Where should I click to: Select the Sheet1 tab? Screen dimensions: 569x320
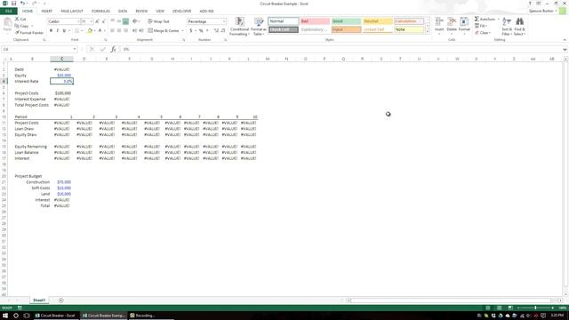[x=39, y=300]
